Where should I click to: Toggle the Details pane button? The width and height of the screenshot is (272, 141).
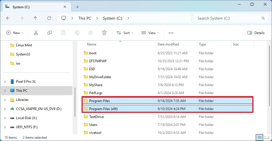tap(256, 33)
